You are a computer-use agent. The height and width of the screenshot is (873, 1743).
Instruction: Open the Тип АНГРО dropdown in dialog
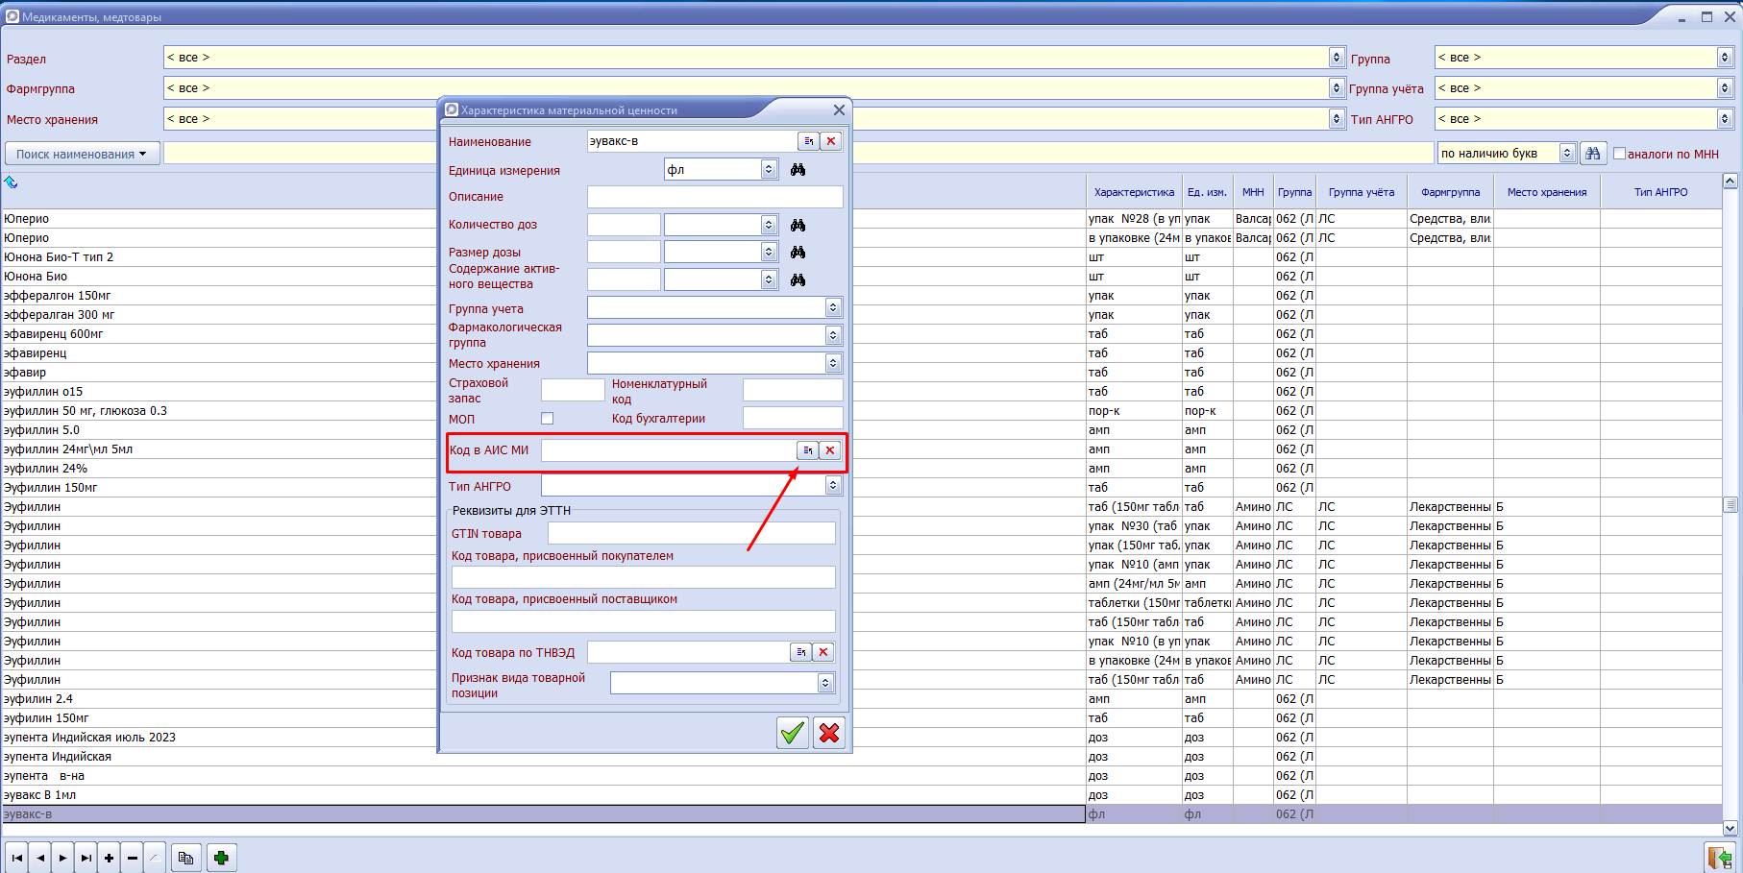(x=833, y=486)
